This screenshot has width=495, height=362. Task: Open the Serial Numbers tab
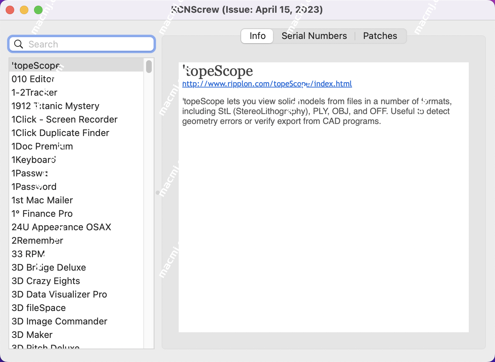tap(314, 36)
